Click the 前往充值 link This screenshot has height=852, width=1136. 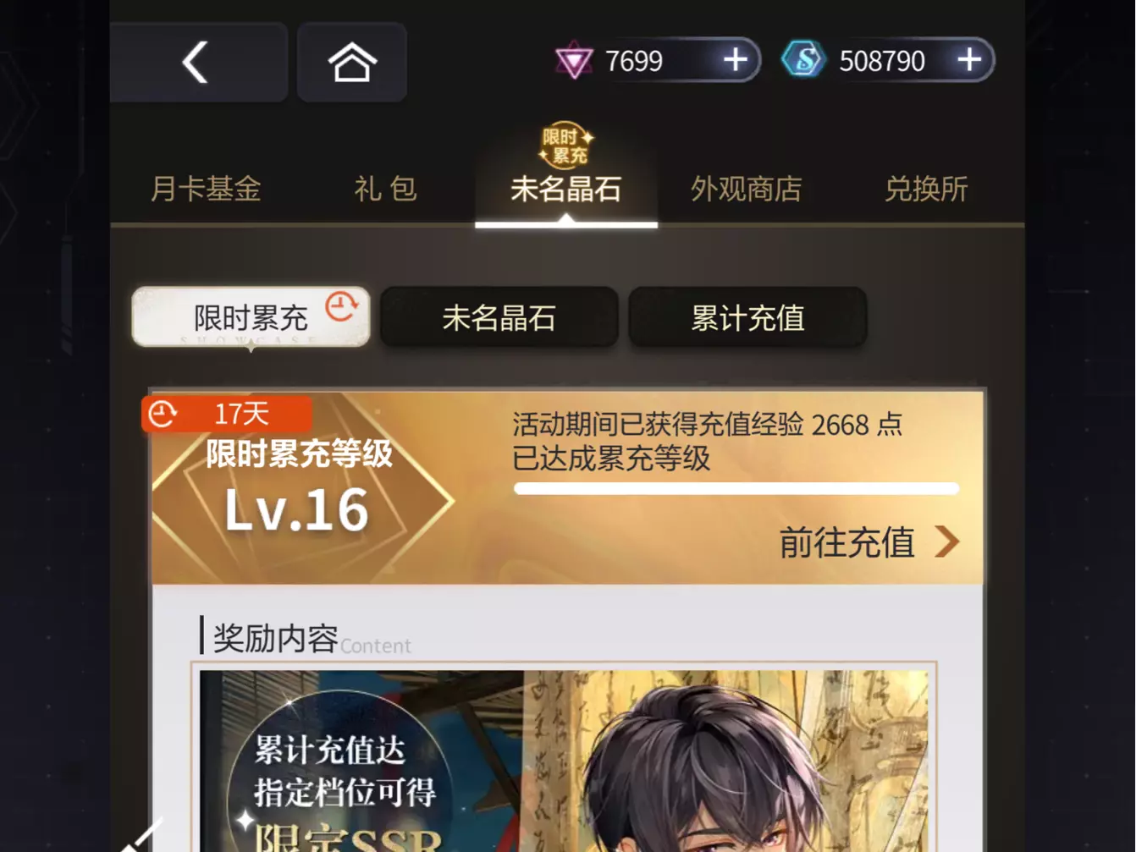pyautogui.click(x=846, y=542)
